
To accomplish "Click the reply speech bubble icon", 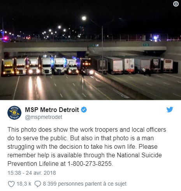I will (x=38, y=184).
